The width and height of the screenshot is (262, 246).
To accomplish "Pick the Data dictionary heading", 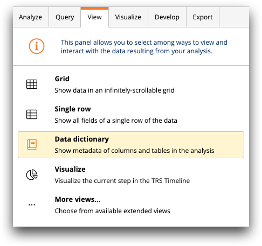I will point(82,139).
